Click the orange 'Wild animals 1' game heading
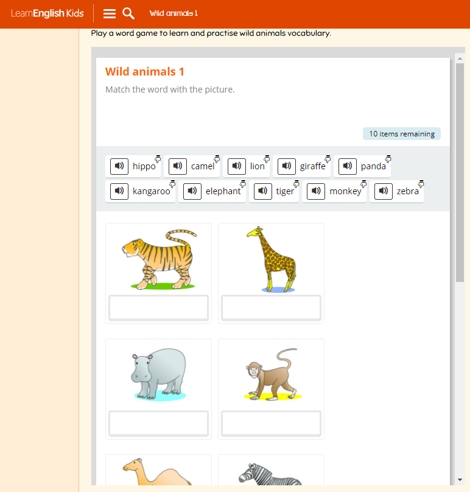Viewport: 470px width, 492px height. (145, 71)
